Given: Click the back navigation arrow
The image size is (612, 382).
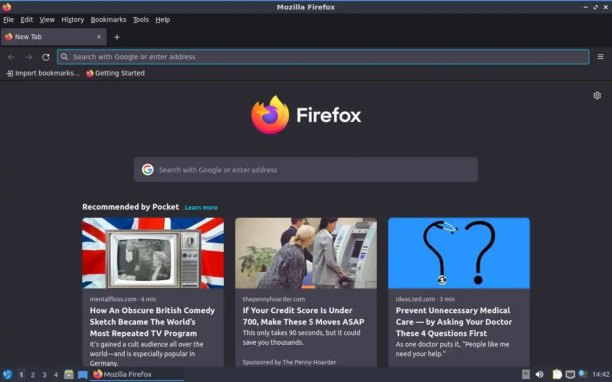Looking at the screenshot, I should coord(11,57).
